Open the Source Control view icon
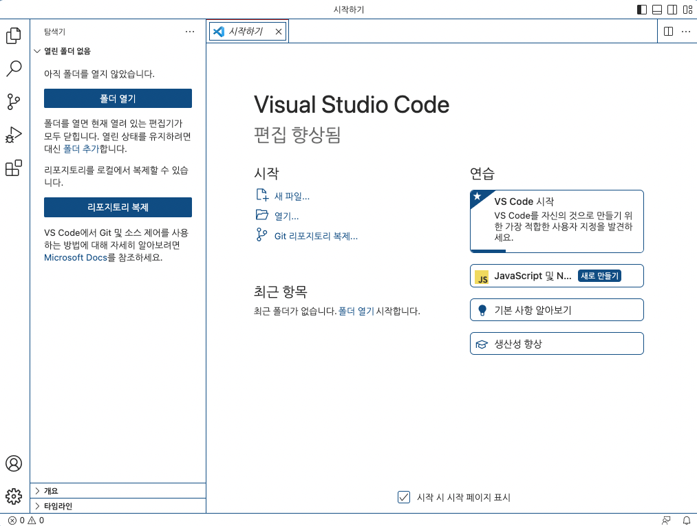Viewport: 697px width, 526px height. click(14, 102)
